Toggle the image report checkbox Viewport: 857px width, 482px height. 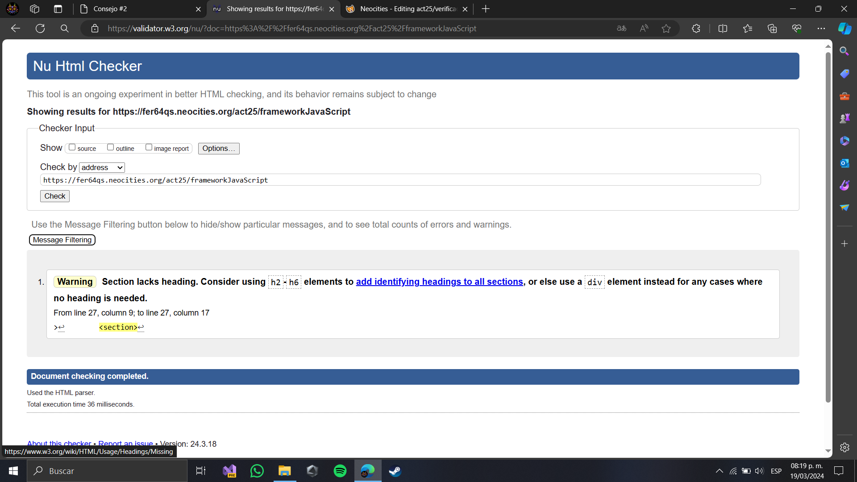[x=148, y=148]
